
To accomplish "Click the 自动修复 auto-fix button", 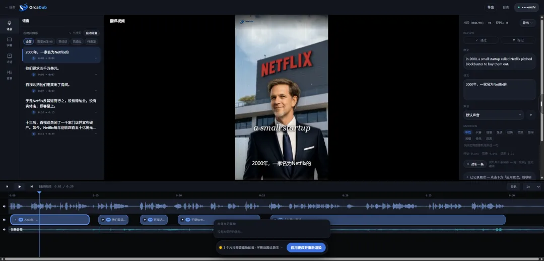I will pyautogui.click(x=92, y=33).
